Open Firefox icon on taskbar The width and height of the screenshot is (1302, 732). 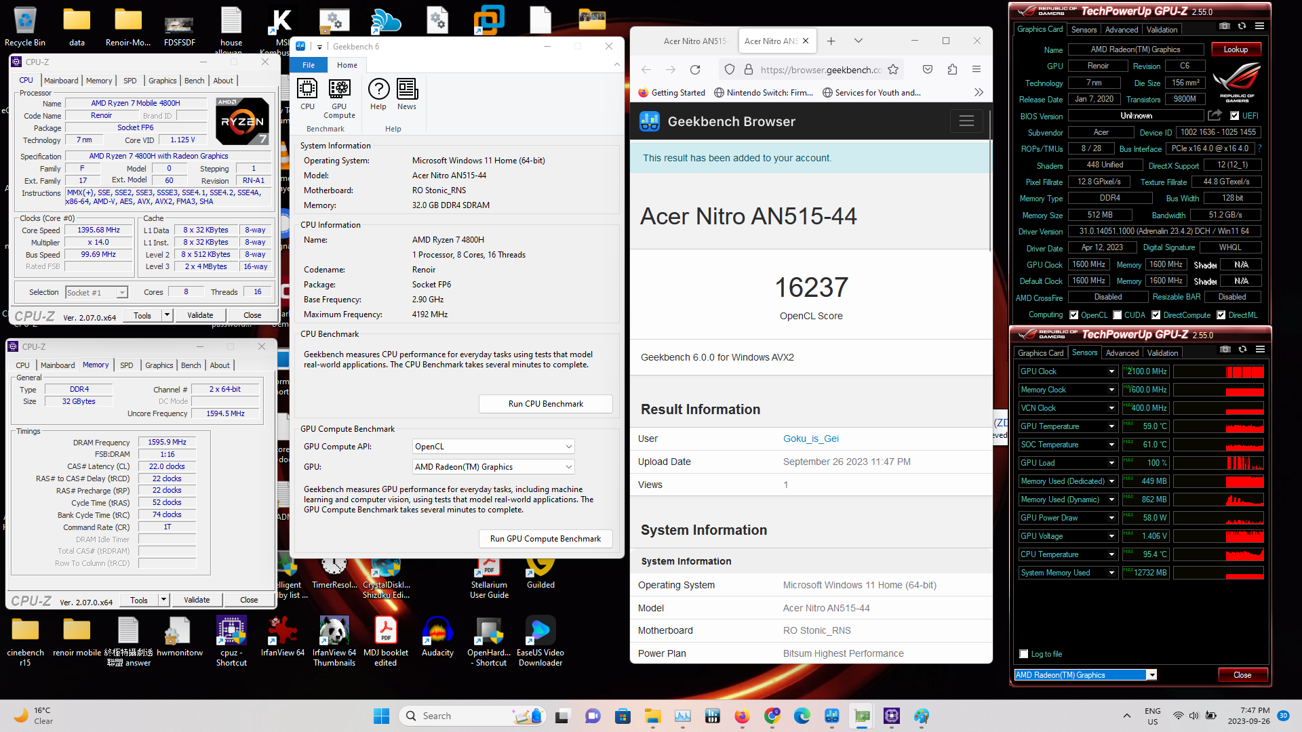(x=742, y=716)
